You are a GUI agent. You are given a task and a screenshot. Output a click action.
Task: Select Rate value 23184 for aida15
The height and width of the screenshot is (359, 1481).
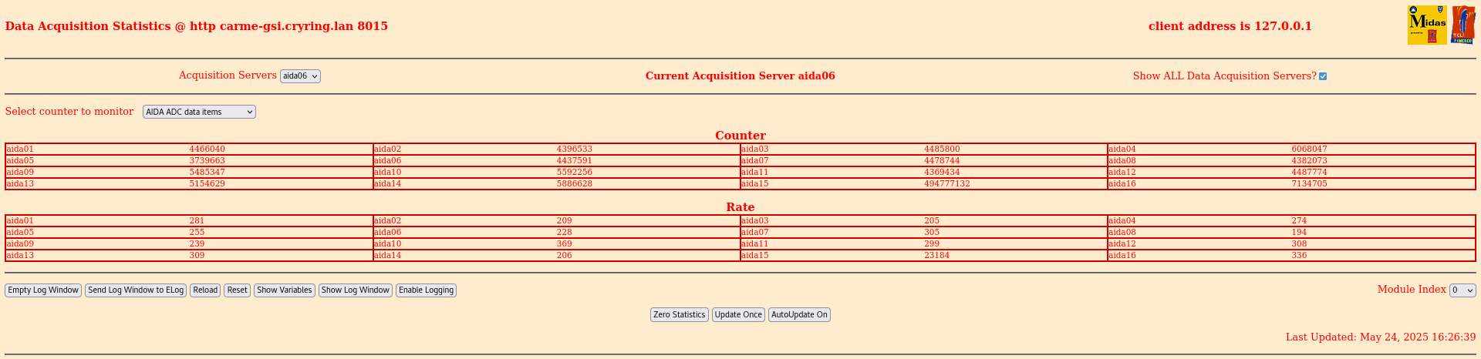pos(937,256)
